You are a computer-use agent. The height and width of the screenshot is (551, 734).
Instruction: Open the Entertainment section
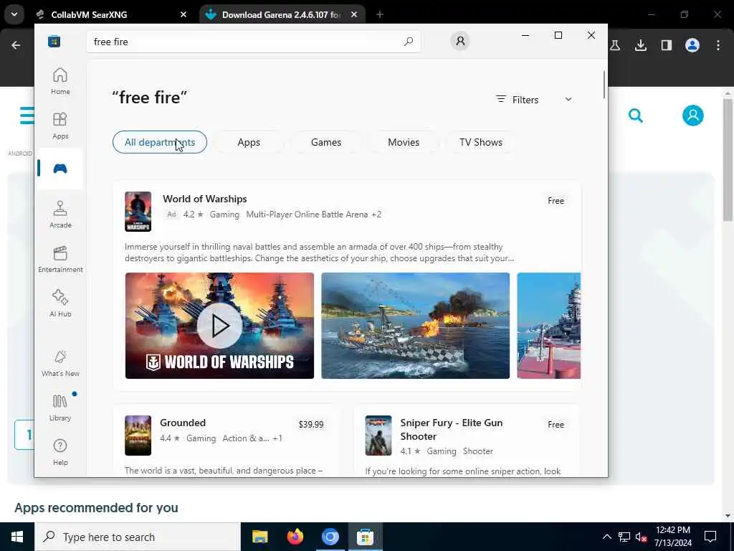(x=60, y=259)
